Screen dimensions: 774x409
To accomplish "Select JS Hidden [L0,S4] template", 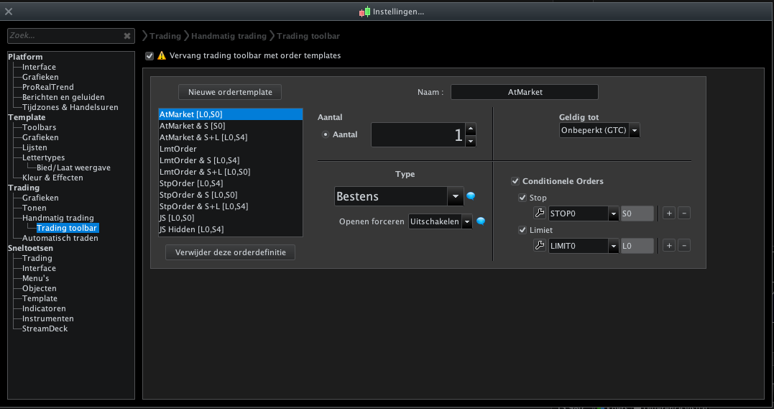I will [x=231, y=230].
